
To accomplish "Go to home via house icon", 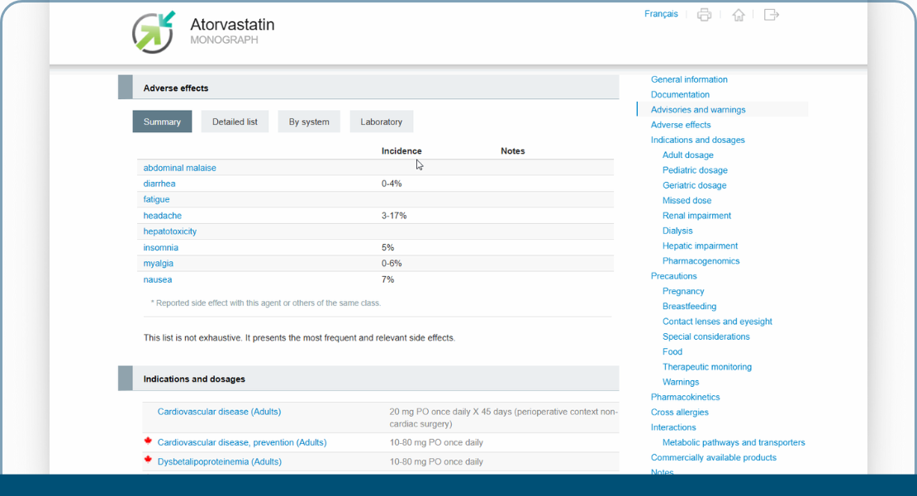I will (738, 15).
